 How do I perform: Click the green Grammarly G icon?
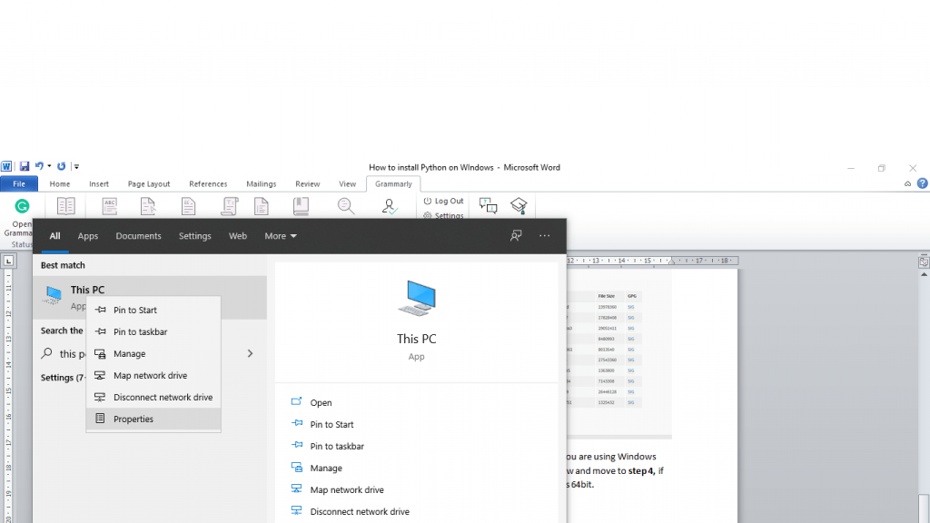coord(22,206)
